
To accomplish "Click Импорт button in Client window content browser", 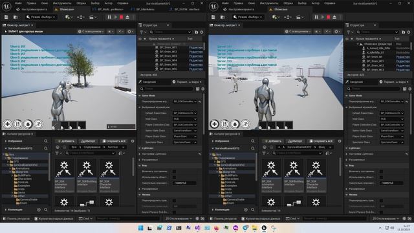I will coord(88,141).
